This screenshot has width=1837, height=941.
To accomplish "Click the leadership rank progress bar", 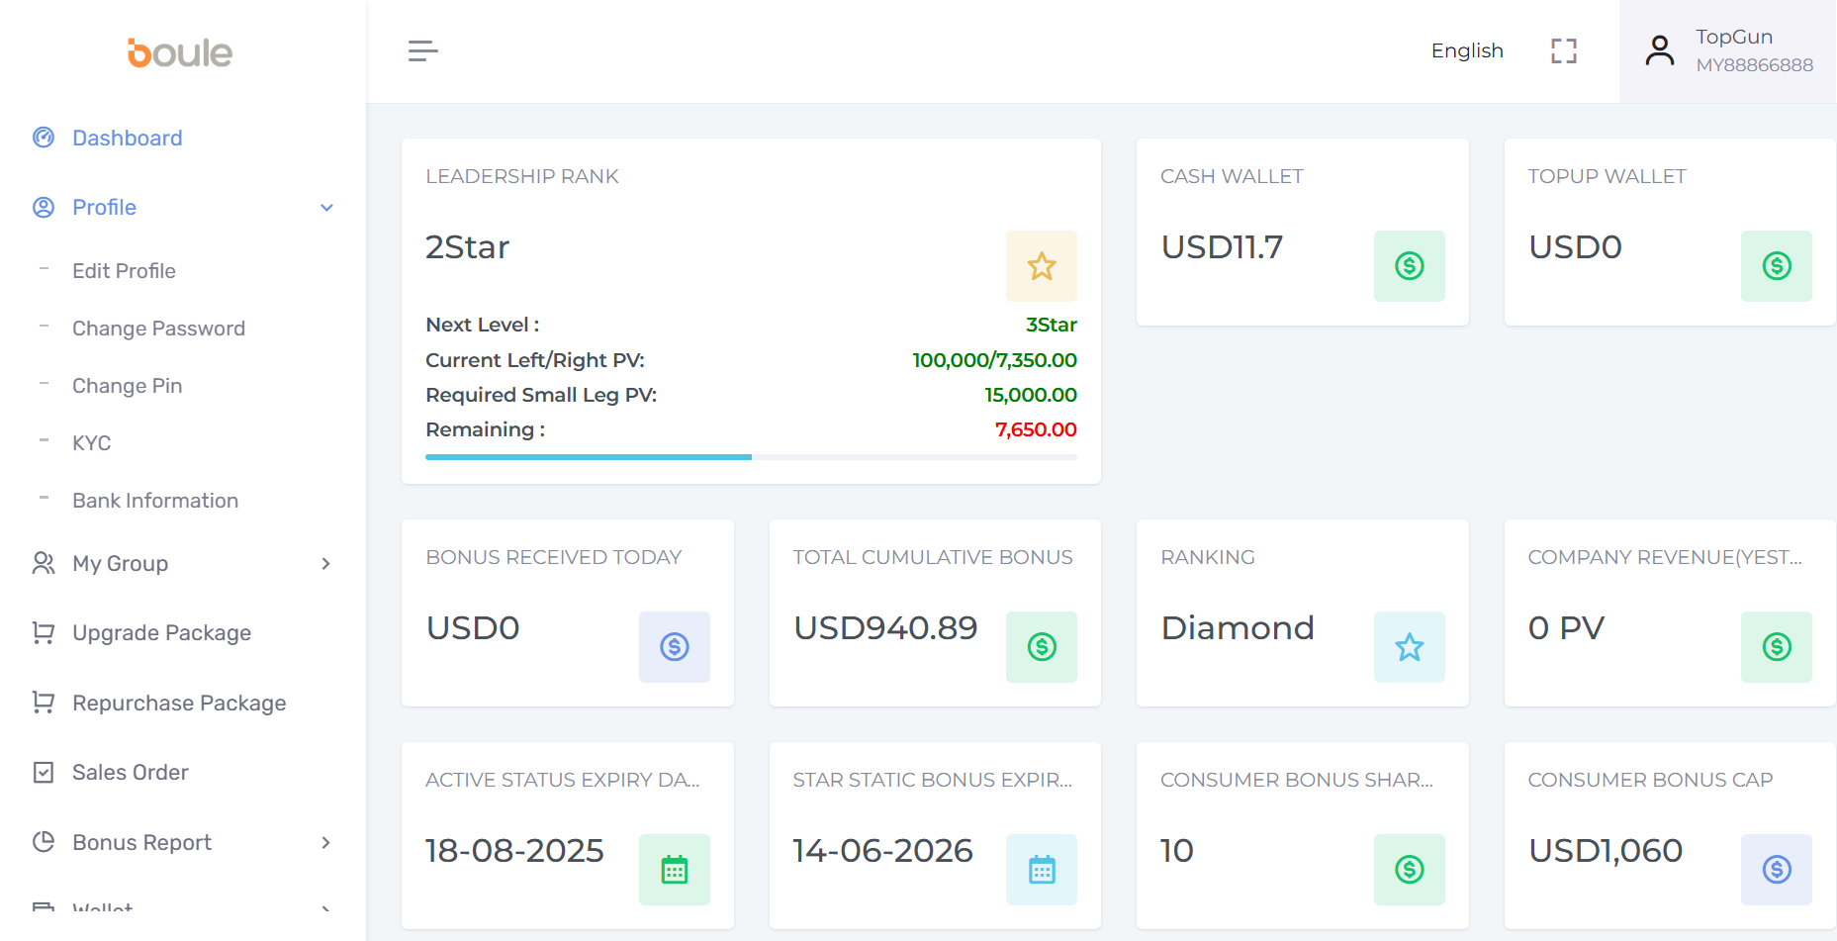I will pyautogui.click(x=750, y=457).
